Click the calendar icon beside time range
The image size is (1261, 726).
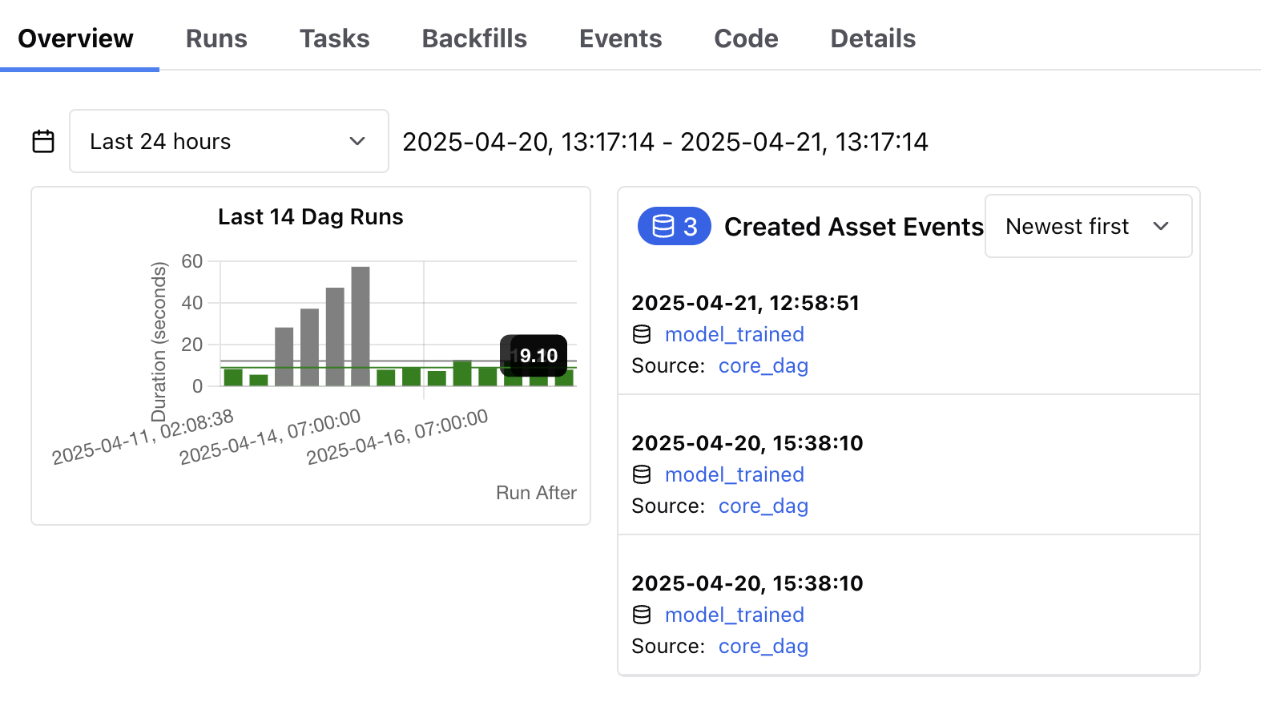(x=43, y=142)
